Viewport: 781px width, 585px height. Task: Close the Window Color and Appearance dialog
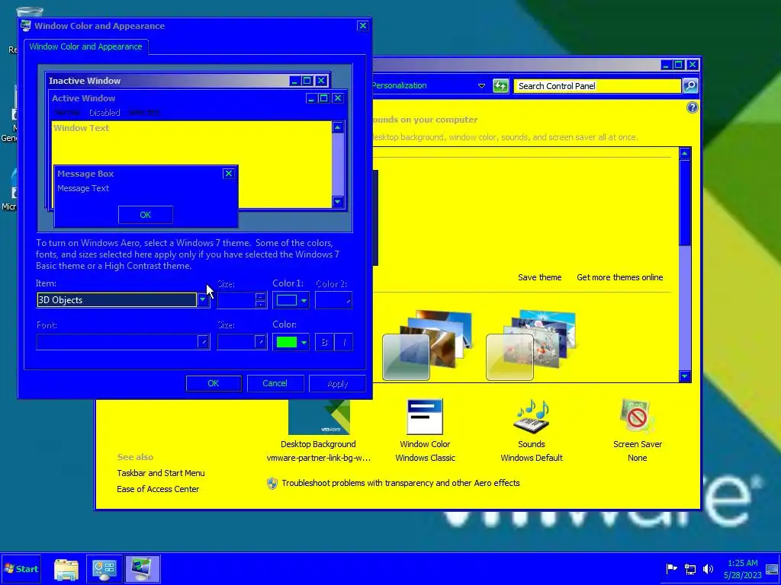pyautogui.click(x=362, y=26)
